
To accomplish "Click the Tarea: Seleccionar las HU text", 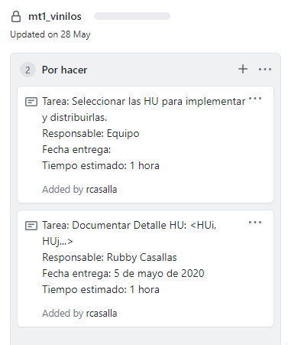I will (x=144, y=109).
